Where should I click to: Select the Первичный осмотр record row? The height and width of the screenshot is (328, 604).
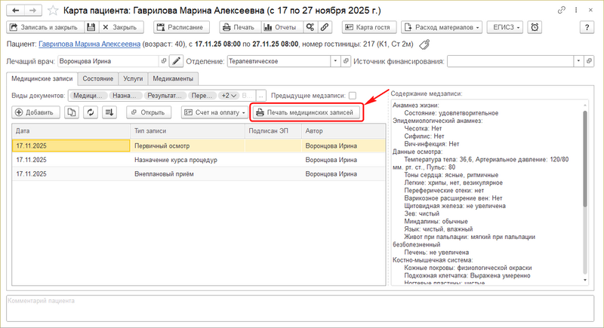point(199,146)
